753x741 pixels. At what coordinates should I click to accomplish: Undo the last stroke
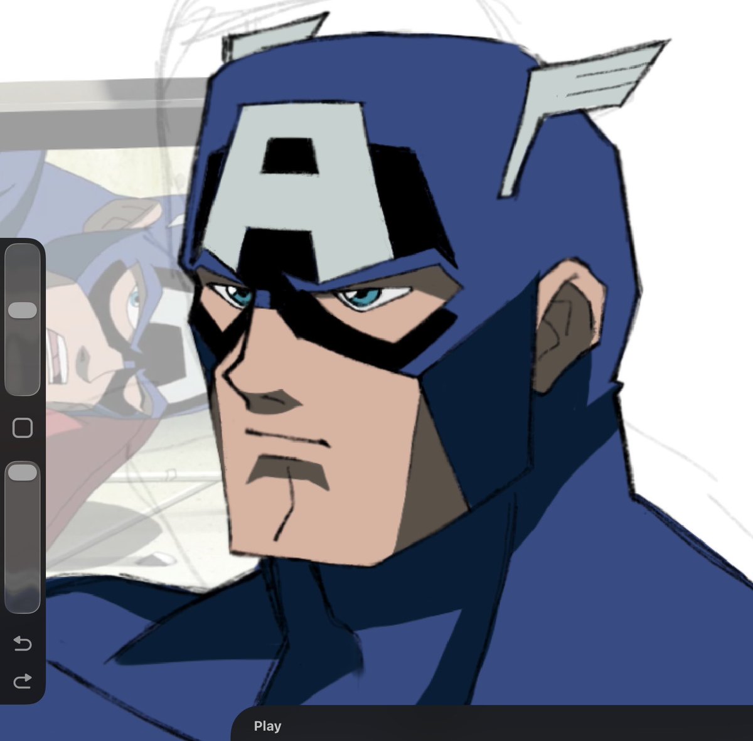pos(23,644)
